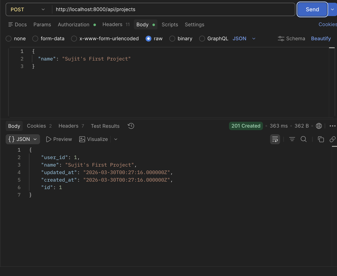Viewport: 337px width, 276px height.
Task: Click the link icon beside copy
Action: (333, 139)
